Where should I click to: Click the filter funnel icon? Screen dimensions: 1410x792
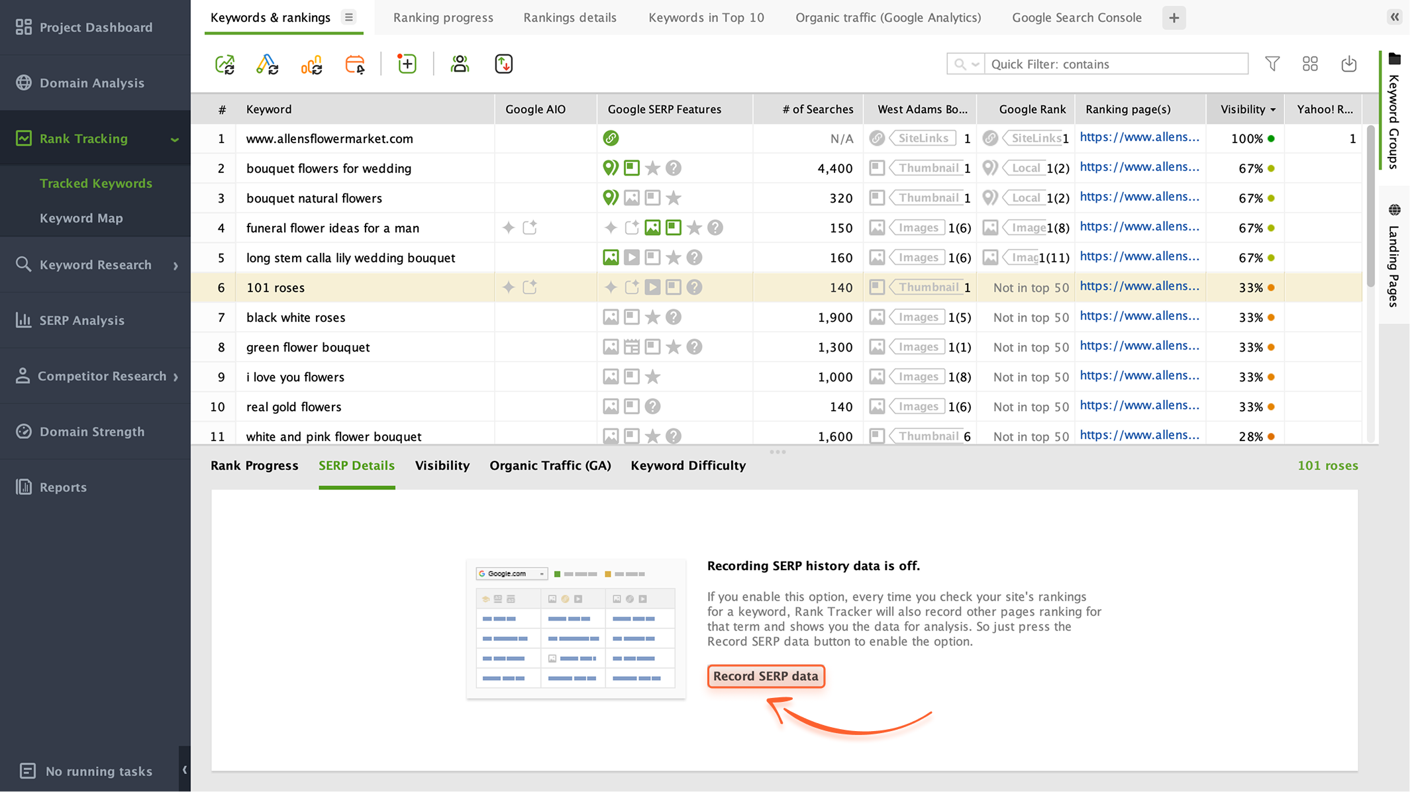tap(1272, 64)
